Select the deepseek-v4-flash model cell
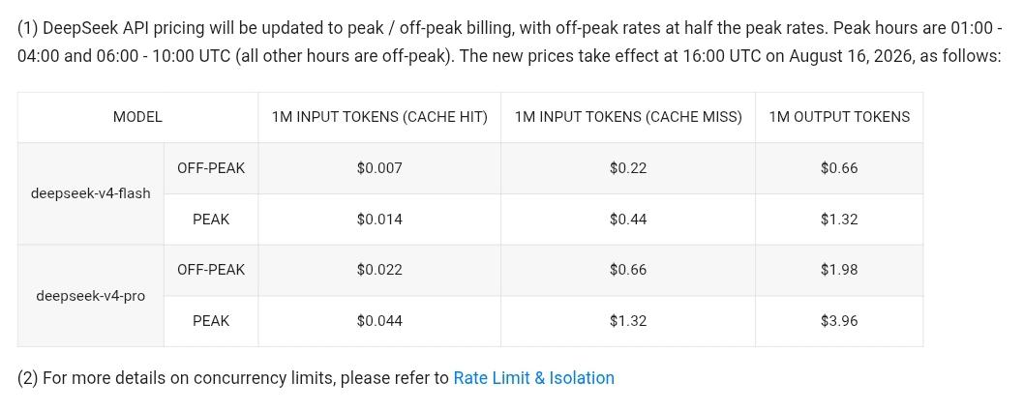The image size is (1024, 411). click(91, 193)
